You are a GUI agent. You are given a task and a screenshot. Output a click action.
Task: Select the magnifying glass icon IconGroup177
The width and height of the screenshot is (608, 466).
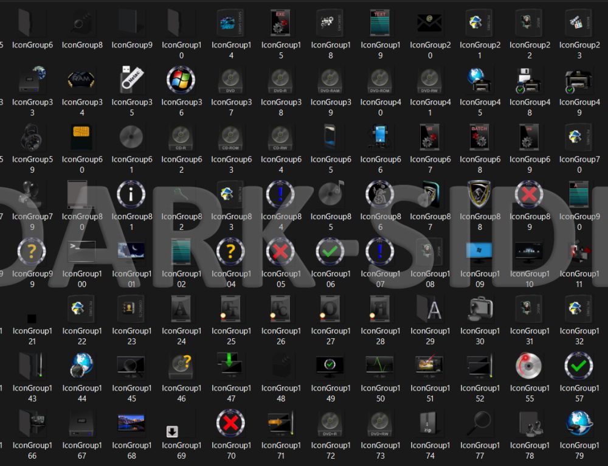480,423
